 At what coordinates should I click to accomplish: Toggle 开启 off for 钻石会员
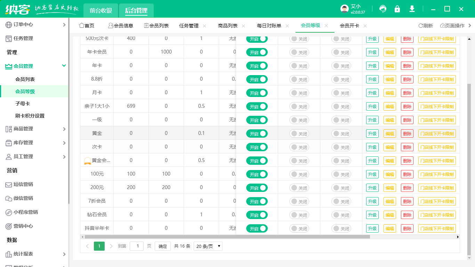click(x=257, y=215)
